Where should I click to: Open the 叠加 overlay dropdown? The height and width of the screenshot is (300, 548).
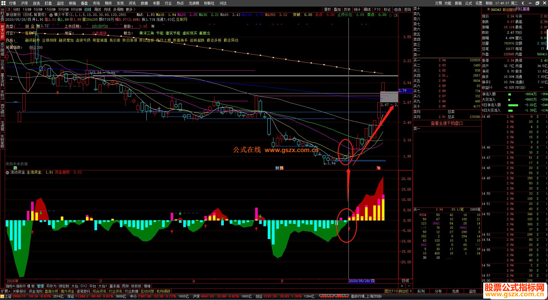coord(337,9)
